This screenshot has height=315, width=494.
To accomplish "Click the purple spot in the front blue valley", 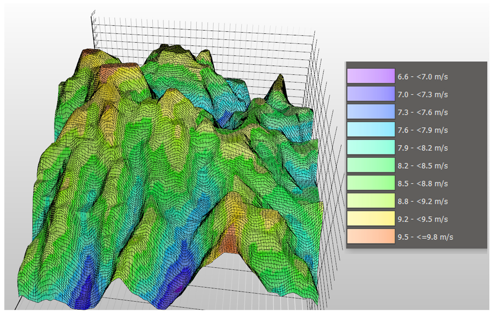I will (180, 288).
